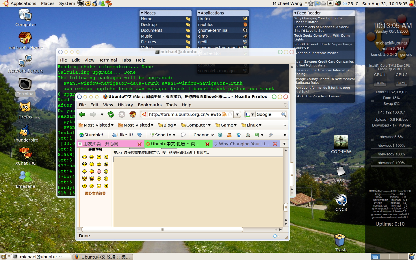Screen dimensions: 416x260
Task: Open the Terminal menu in the terminal window
Action: point(108,60)
